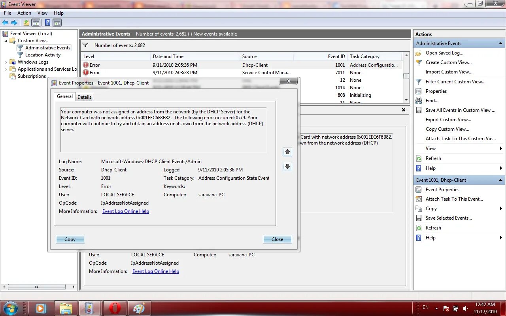Select Location Activity in the tree
This screenshot has height=316, width=506.
click(x=43, y=55)
